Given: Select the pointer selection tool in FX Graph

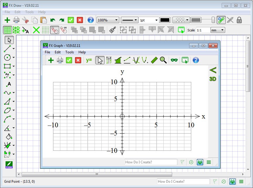Looking at the screenshot, I should coord(100,60).
